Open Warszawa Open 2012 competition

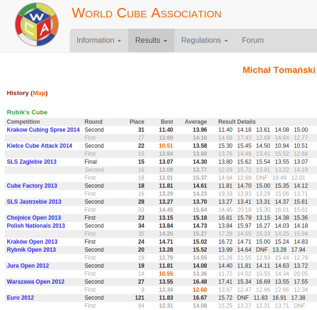click(x=36, y=282)
